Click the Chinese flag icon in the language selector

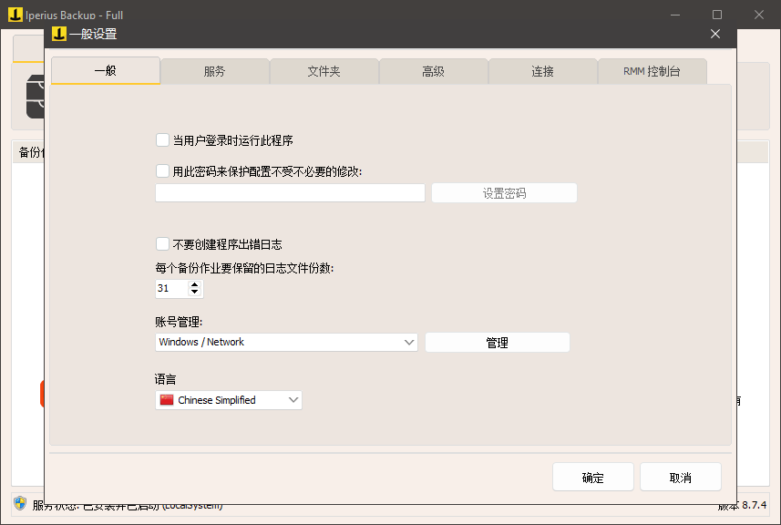pyautogui.click(x=167, y=399)
